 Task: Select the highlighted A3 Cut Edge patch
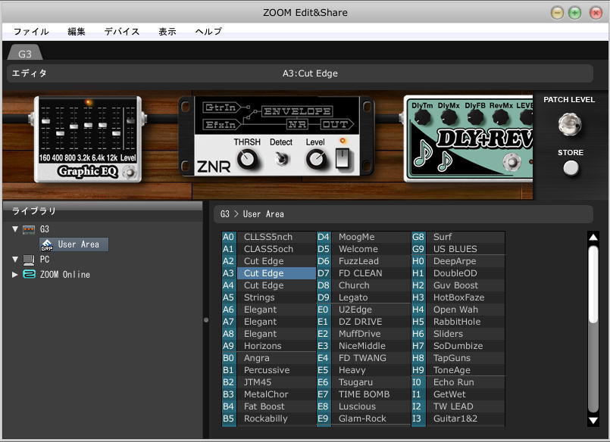tap(268, 273)
